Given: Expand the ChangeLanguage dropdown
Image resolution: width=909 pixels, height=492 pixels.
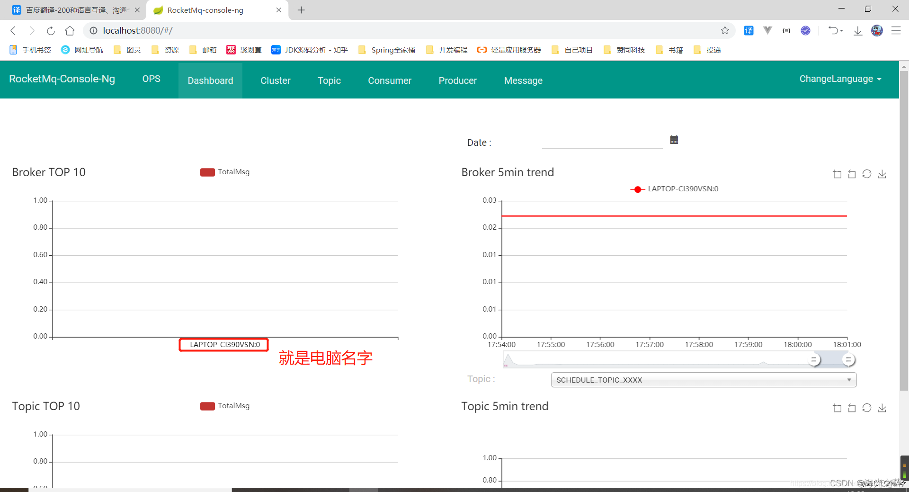Looking at the screenshot, I should click(x=840, y=79).
